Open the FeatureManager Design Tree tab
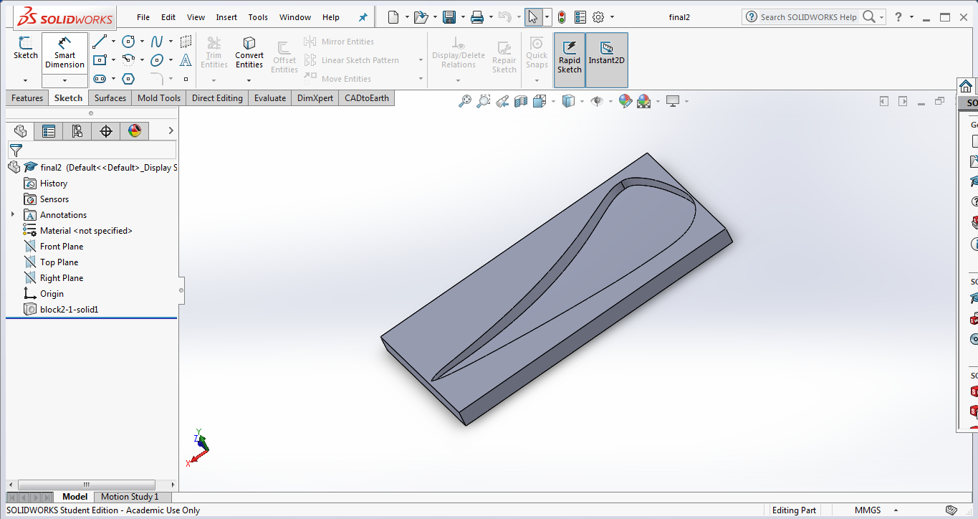Image resolution: width=978 pixels, height=519 pixels. 20,130
